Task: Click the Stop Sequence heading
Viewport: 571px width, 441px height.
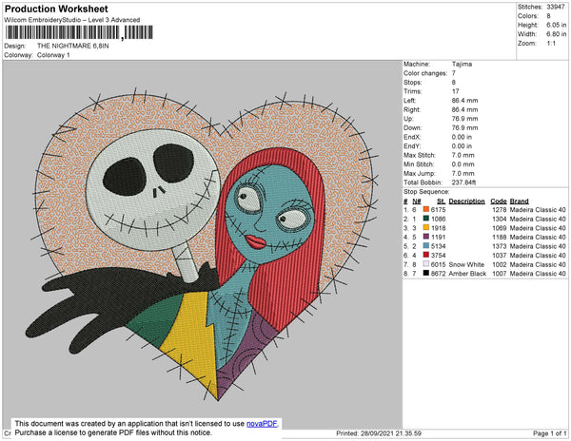Action: click(426, 192)
